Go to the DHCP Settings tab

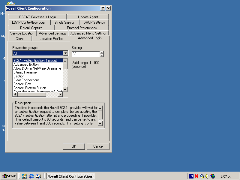(x=94, y=22)
